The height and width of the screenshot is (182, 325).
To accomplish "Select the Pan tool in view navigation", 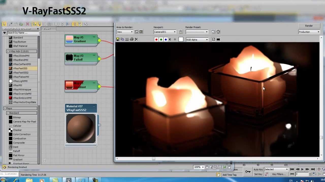I will tap(207, 167).
